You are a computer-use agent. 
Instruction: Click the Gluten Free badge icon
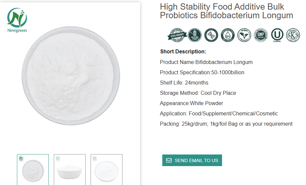(195, 35)
